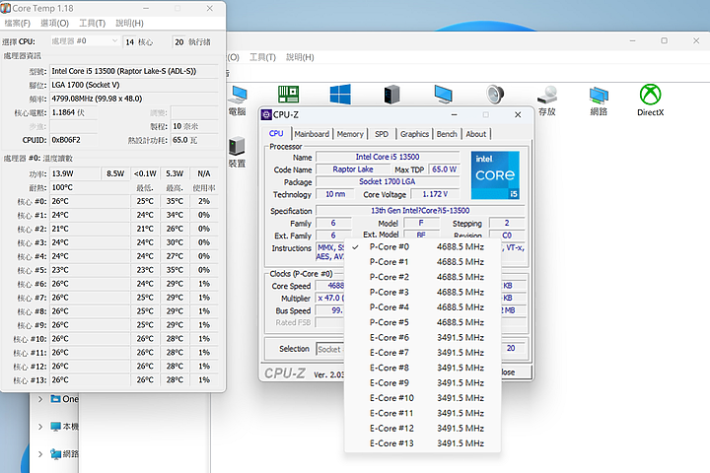Close the CPU-Z window
This screenshot has height=473, width=710.
[518, 115]
